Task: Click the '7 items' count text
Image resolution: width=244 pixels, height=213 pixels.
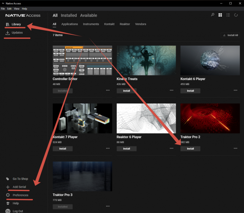Action: pyautogui.click(x=58, y=35)
